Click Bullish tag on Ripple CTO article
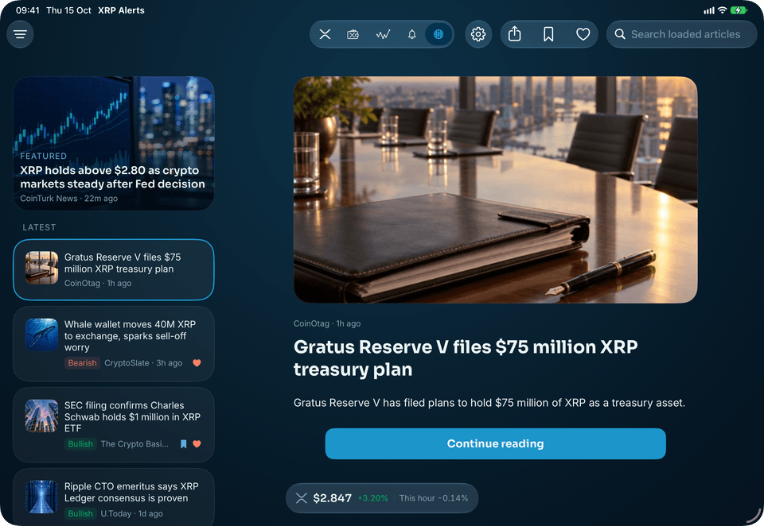764x526 pixels. (x=80, y=513)
